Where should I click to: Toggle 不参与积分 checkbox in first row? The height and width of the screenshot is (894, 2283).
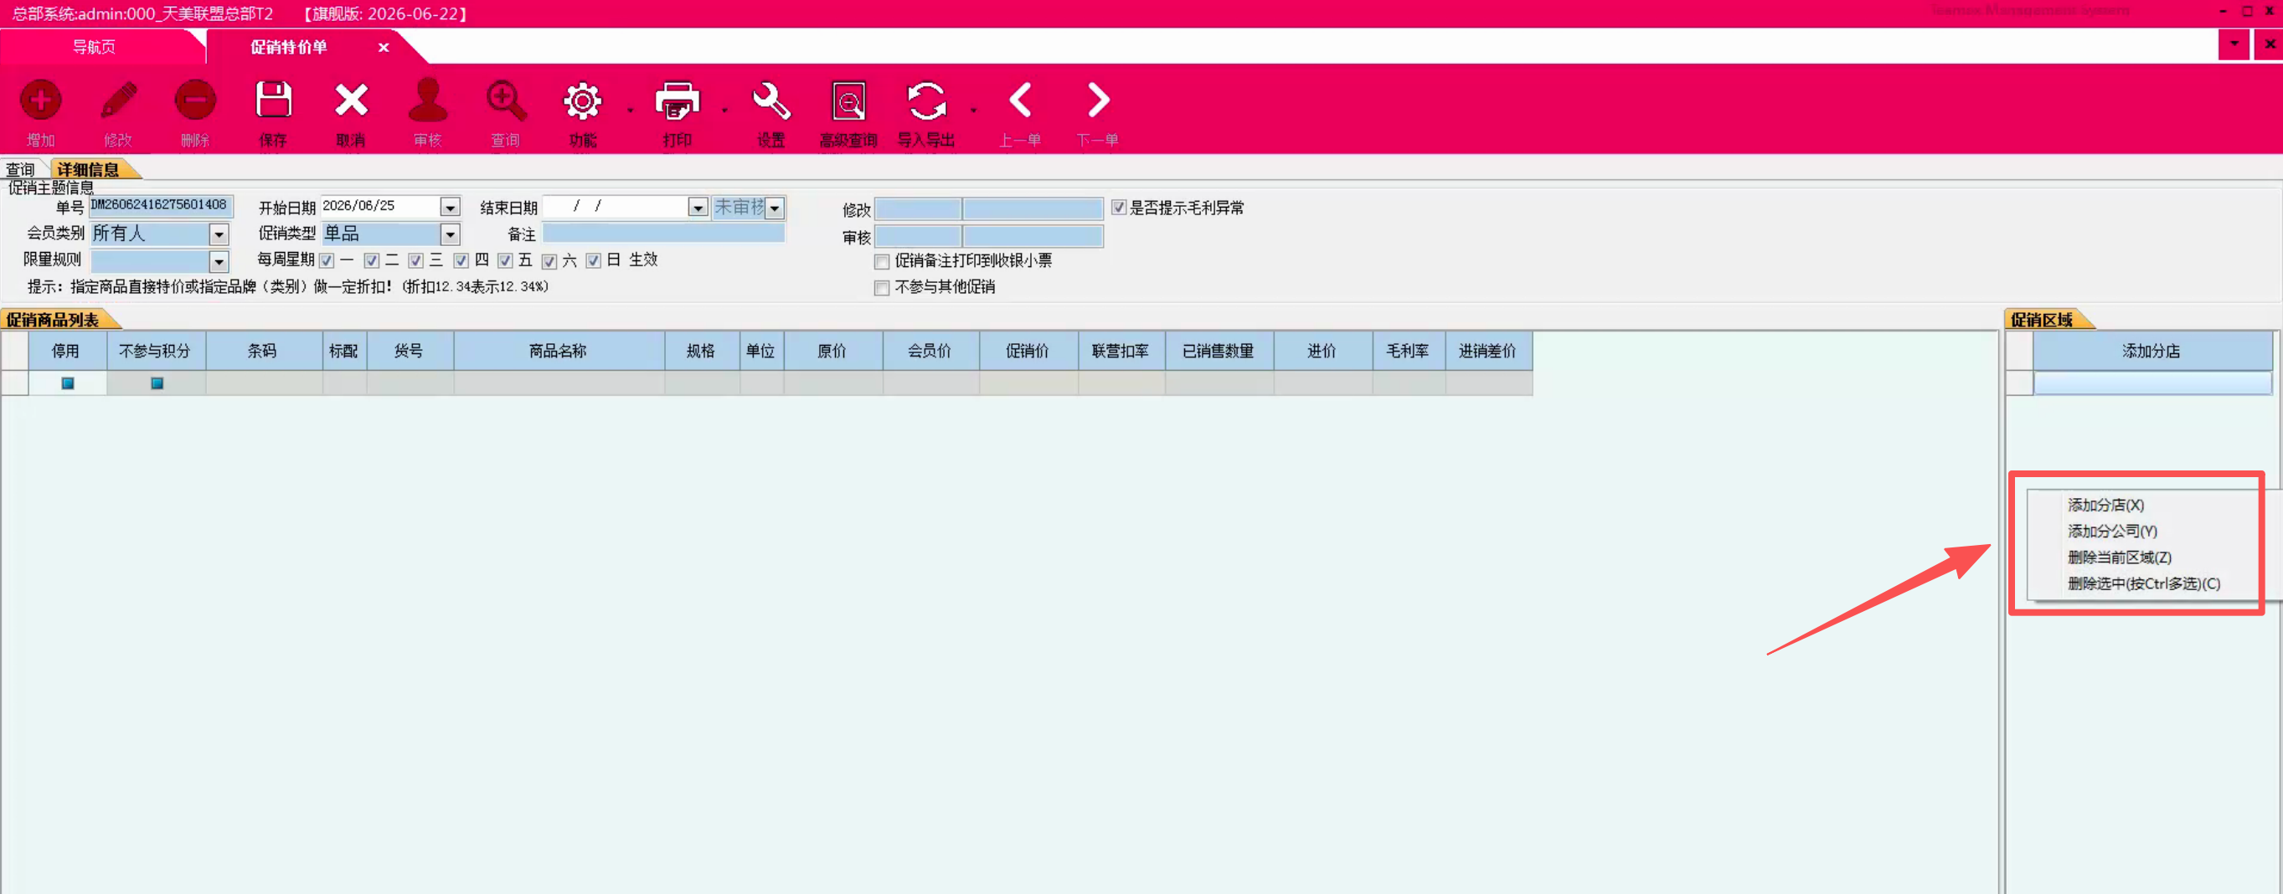tap(157, 383)
